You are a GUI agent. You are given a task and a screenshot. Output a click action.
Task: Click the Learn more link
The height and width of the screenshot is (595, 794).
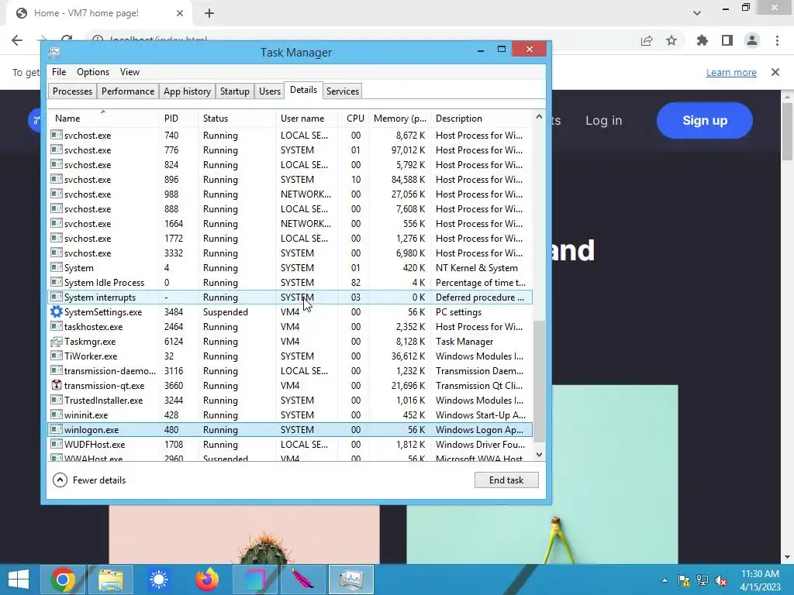click(x=731, y=72)
